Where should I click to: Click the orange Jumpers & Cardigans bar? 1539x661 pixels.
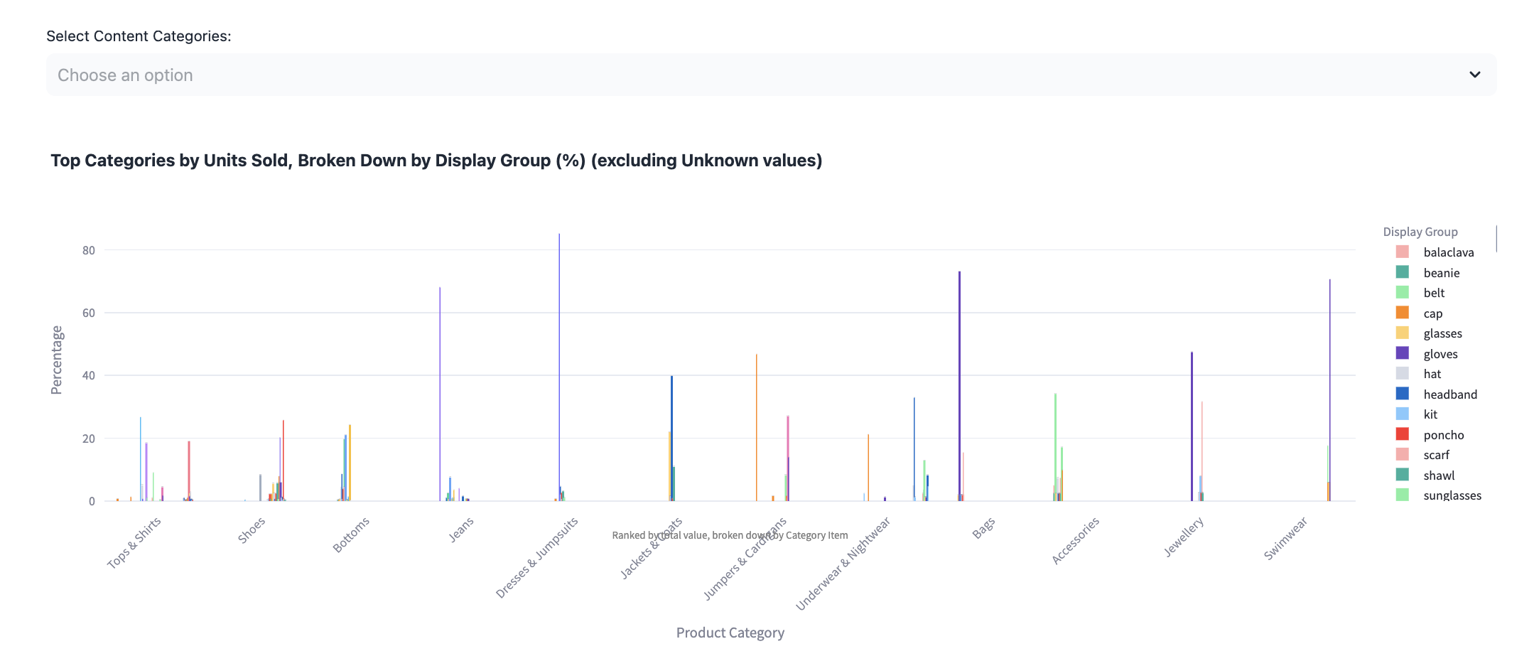coord(757,427)
